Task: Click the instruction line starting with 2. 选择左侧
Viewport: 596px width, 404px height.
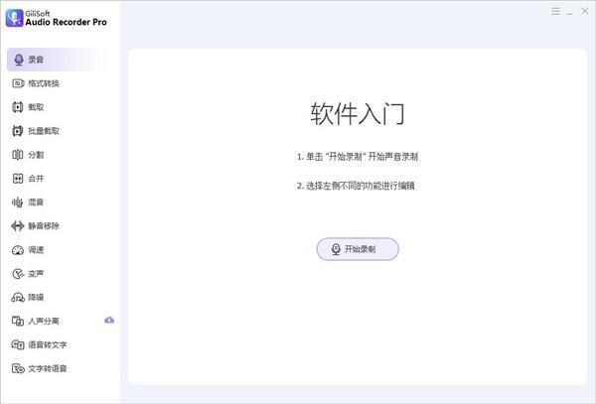Action: pos(356,186)
